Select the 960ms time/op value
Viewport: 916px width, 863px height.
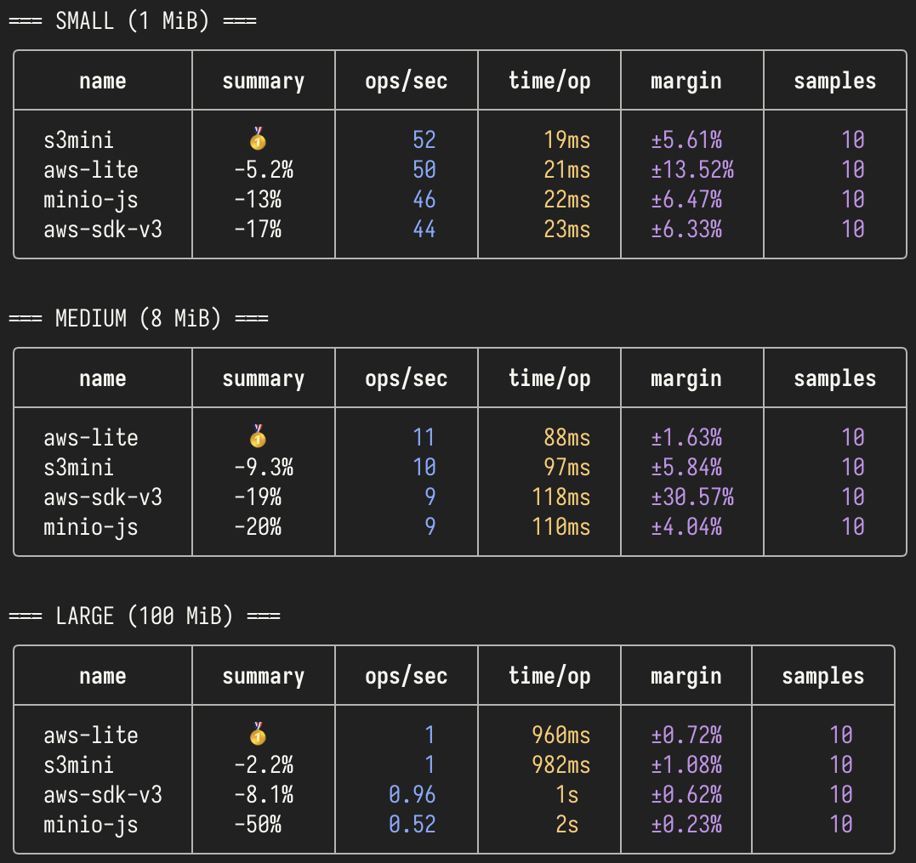560,735
